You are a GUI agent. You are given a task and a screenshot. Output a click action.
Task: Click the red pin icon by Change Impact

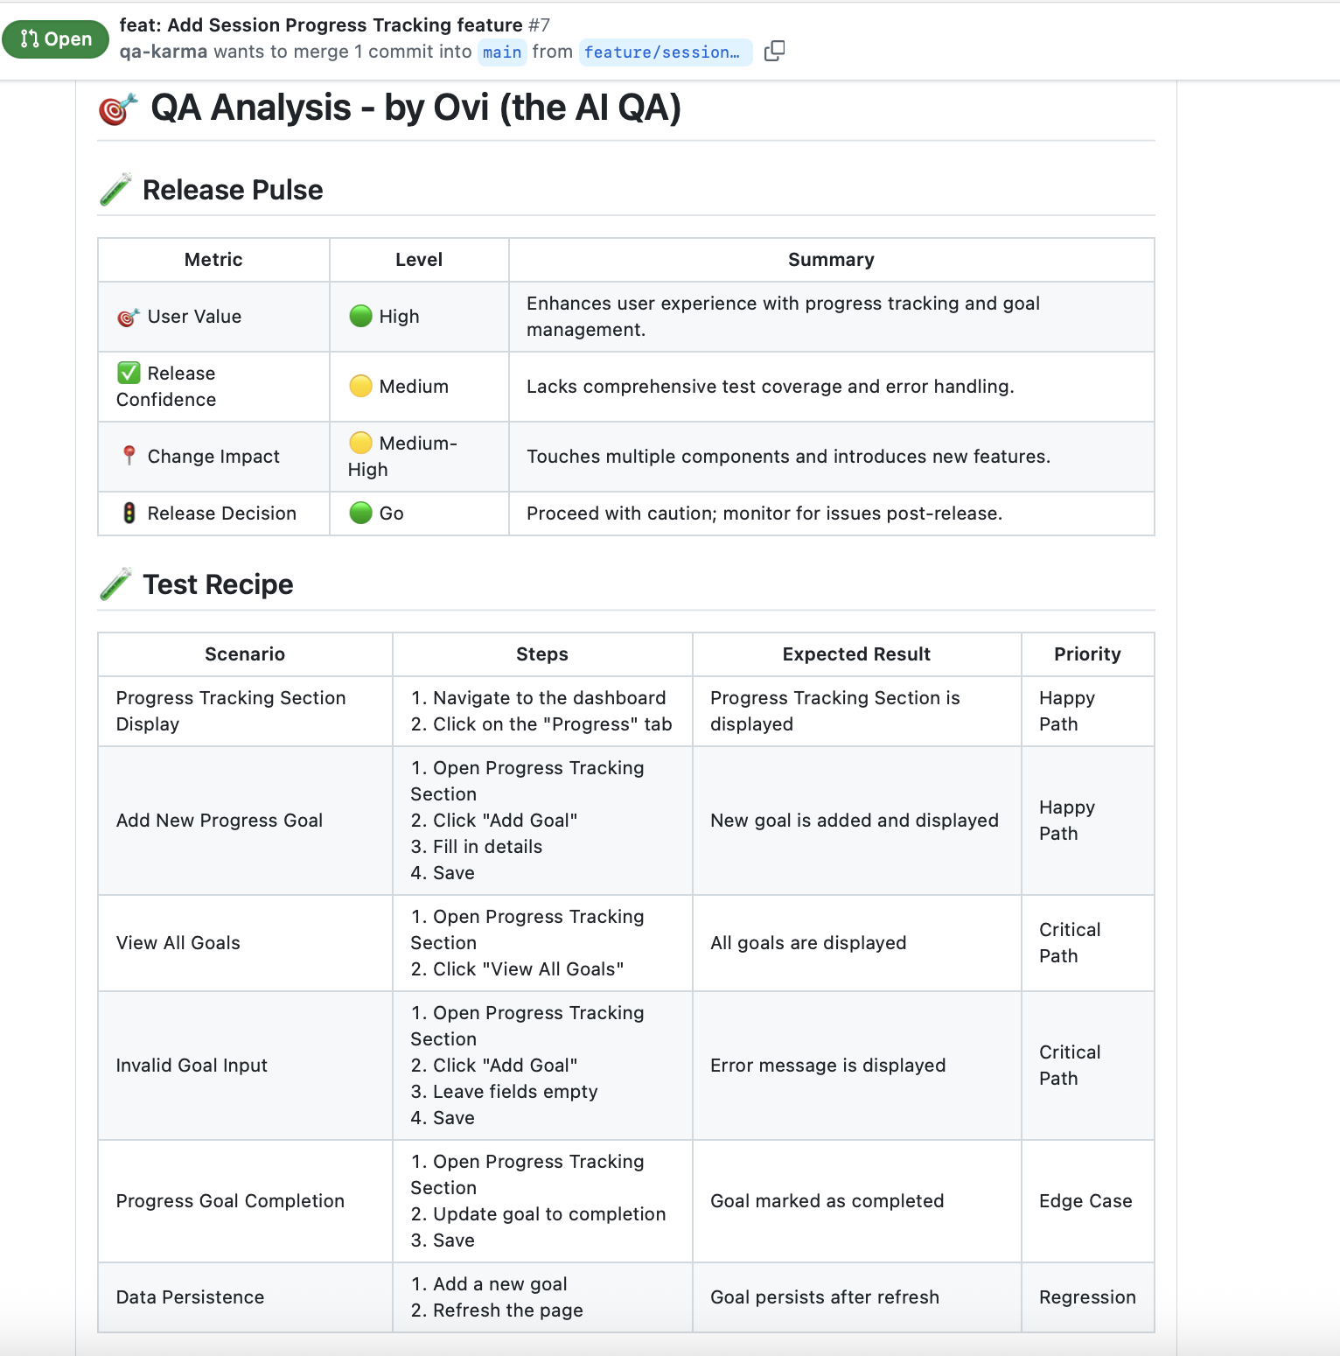(x=129, y=456)
